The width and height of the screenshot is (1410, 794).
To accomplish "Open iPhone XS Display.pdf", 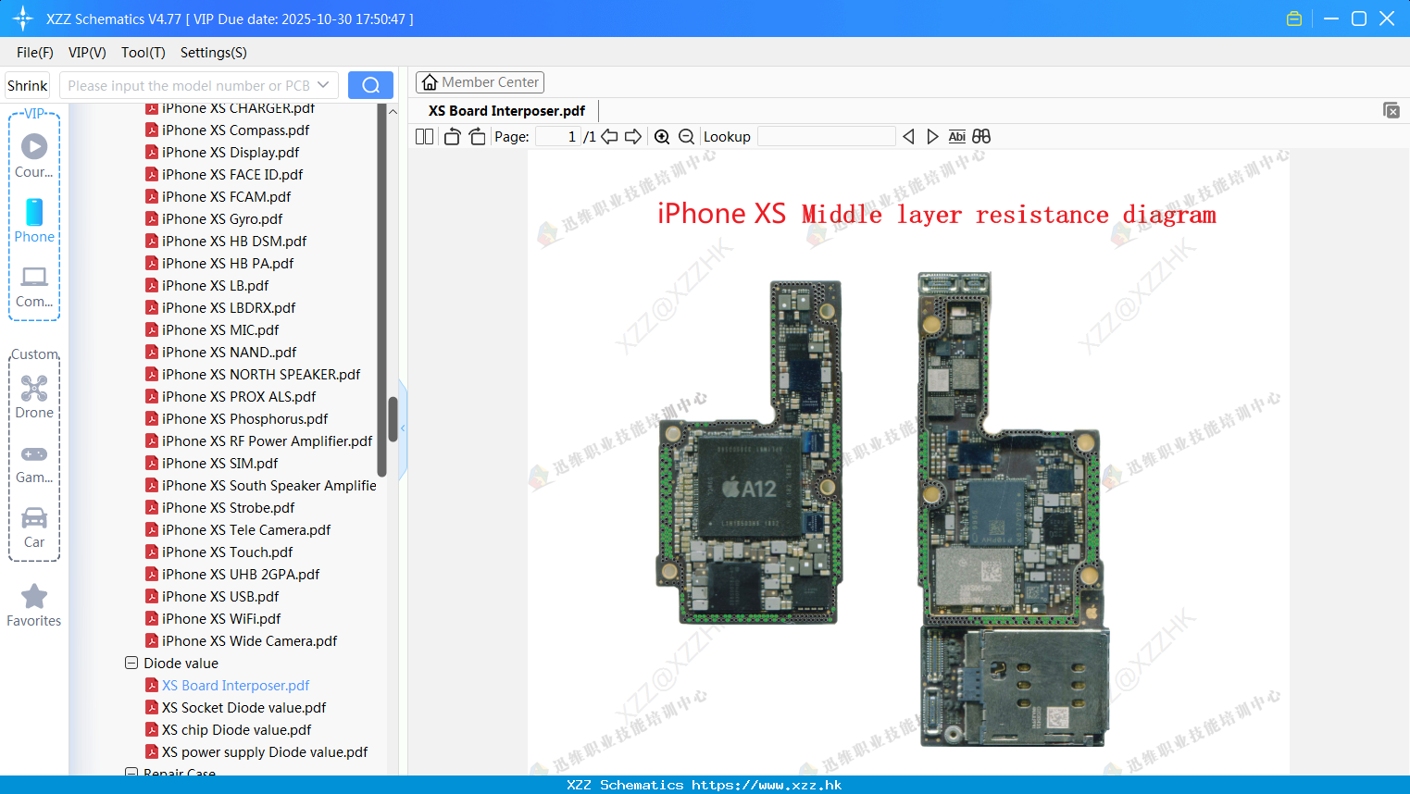I will [231, 153].
